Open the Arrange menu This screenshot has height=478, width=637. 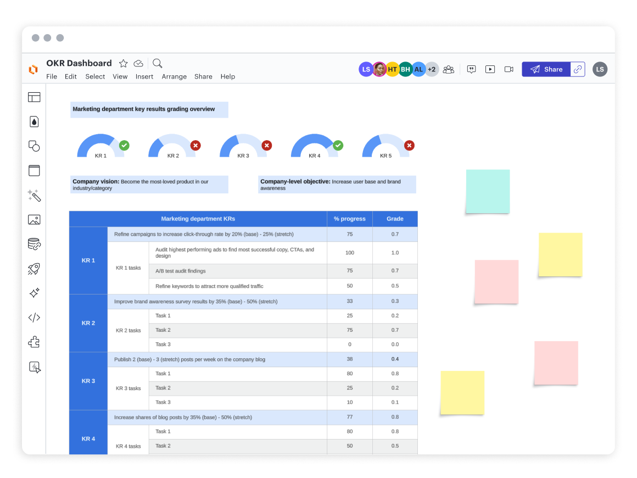pyautogui.click(x=174, y=77)
